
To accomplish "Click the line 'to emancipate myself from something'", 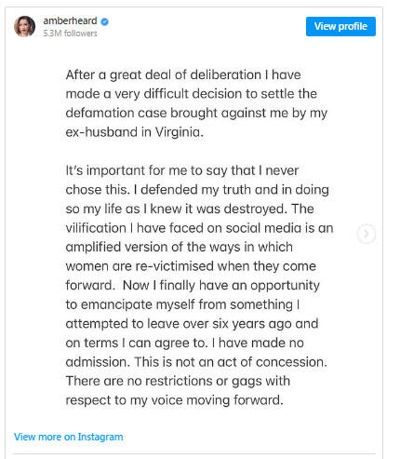I will pos(182,304).
